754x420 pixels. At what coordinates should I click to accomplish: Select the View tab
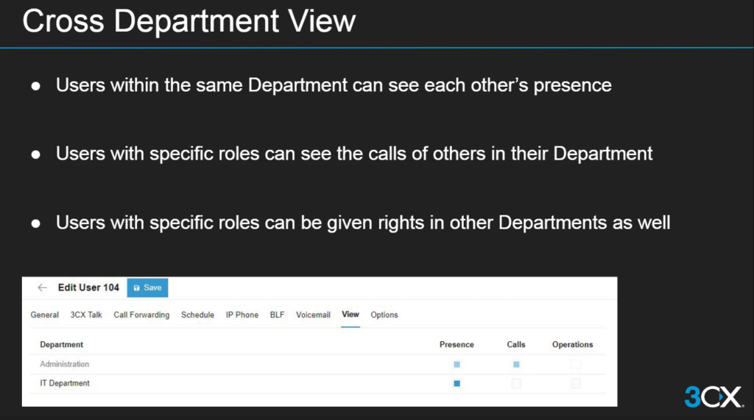pyautogui.click(x=350, y=315)
